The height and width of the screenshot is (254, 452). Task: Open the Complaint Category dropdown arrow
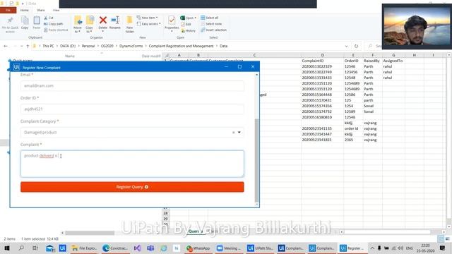[x=239, y=133]
